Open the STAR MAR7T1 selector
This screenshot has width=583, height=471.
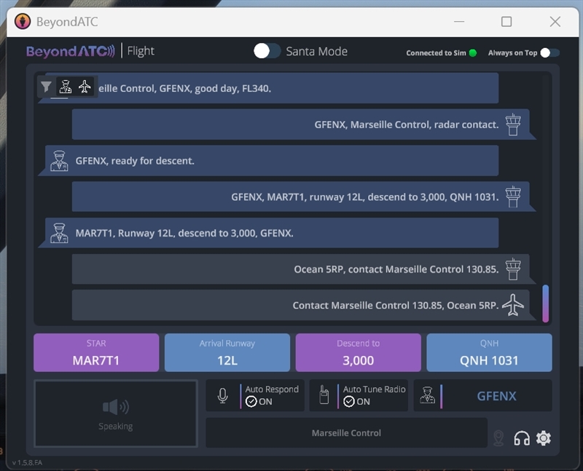[x=95, y=352]
